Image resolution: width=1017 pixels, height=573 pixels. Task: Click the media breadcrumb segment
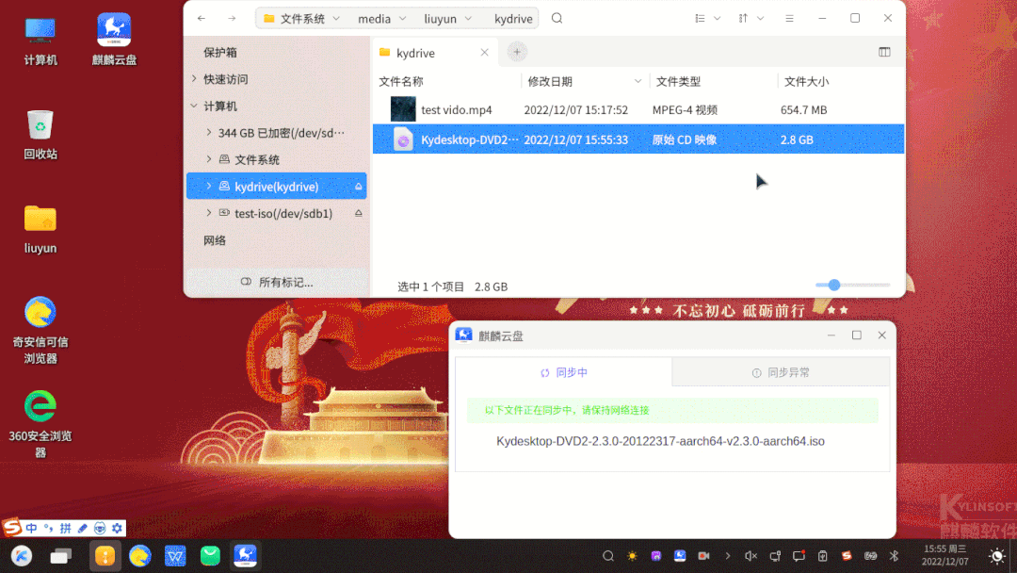coord(374,18)
